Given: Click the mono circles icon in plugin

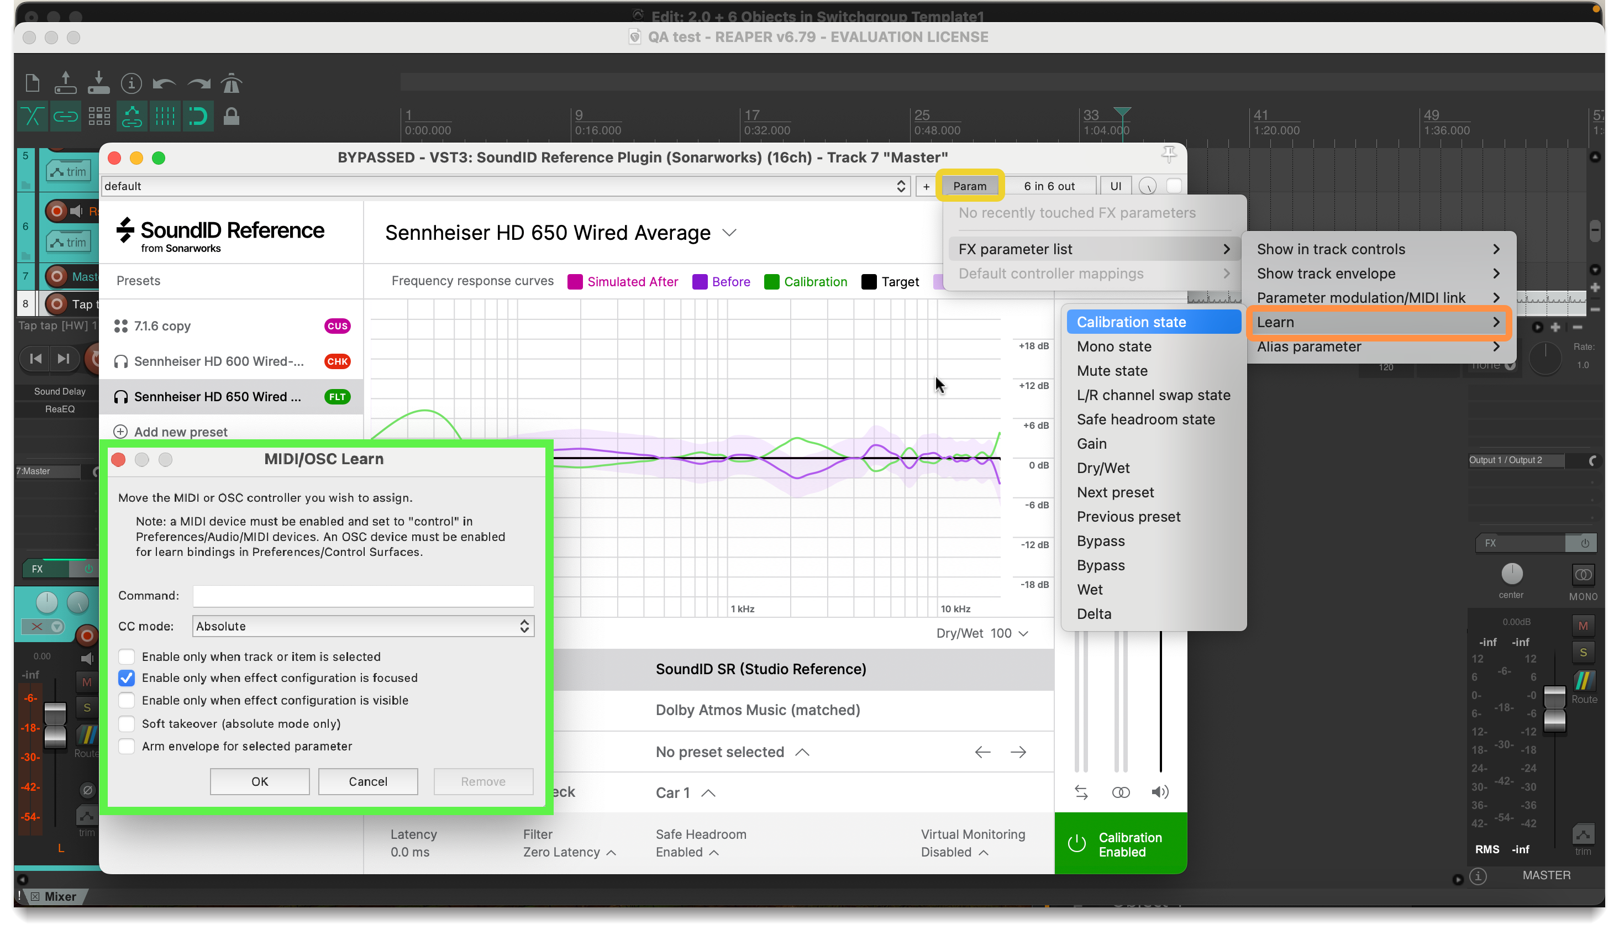Looking at the screenshot, I should [1120, 792].
